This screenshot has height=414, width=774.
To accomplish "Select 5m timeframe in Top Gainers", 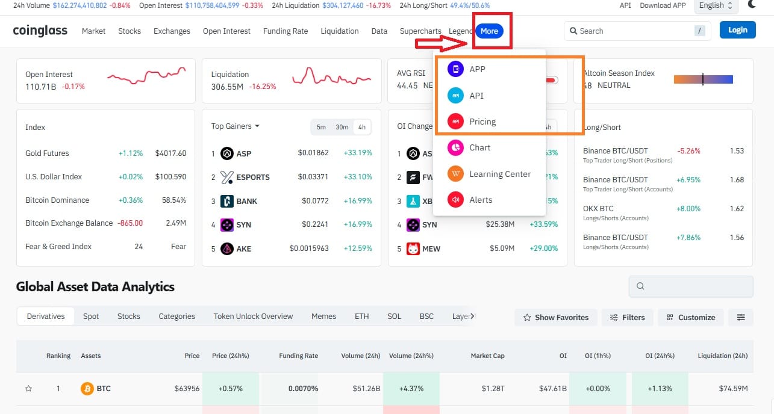I will 321,127.
